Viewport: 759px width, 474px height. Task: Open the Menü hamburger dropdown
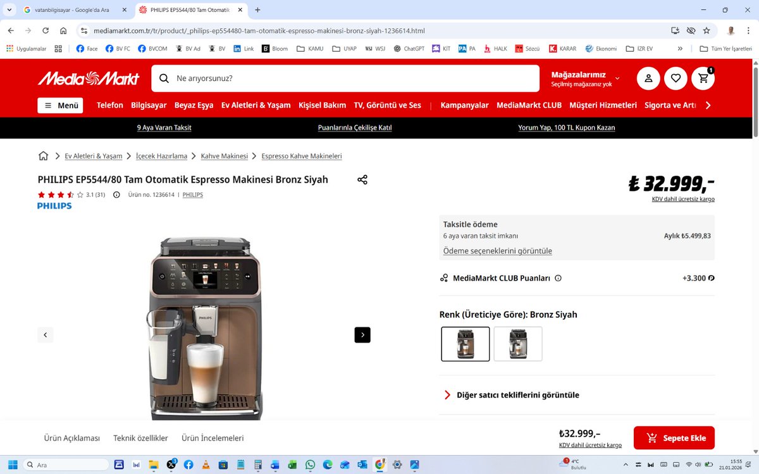tap(60, 106)
